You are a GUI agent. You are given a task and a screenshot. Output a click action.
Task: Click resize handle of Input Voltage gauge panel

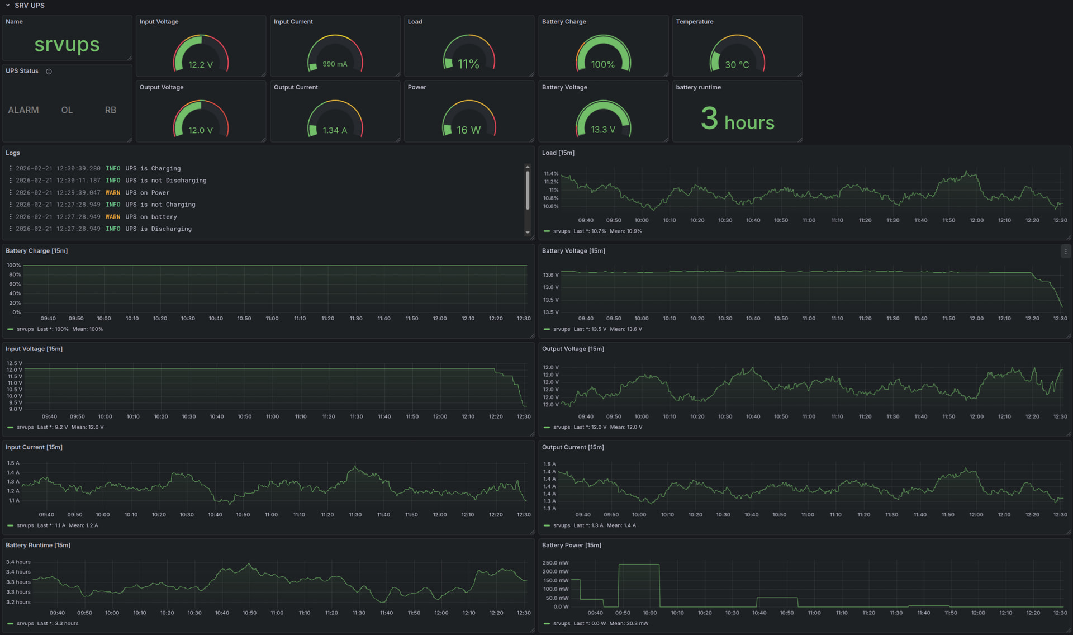coord(263,74)
